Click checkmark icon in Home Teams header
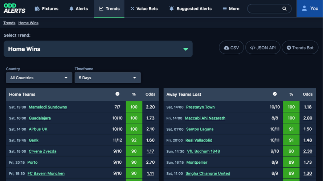This screenshot has width=323, height=181. 118,94
